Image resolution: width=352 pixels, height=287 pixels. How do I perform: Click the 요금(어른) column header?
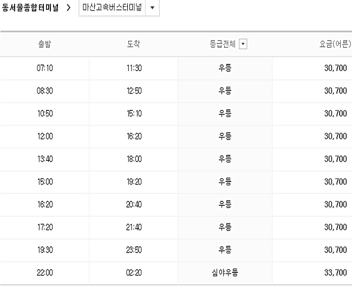(335, 44)
